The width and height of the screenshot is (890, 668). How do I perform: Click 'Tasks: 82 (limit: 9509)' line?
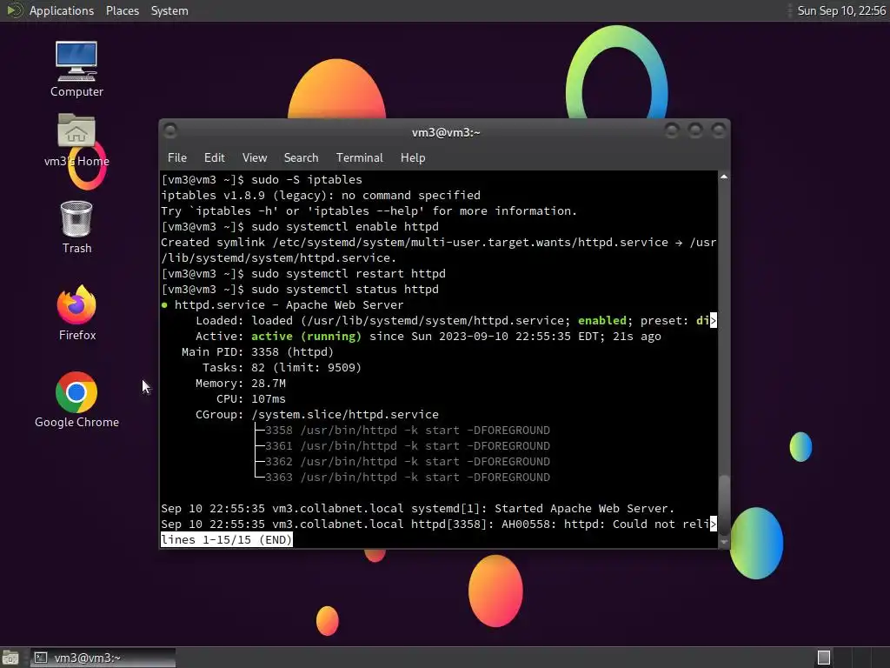point(282,368)
